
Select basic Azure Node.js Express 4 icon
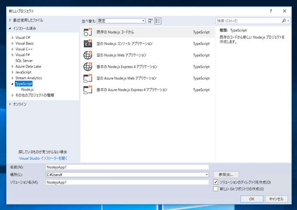pyautogui.click(x=88, y=90)
